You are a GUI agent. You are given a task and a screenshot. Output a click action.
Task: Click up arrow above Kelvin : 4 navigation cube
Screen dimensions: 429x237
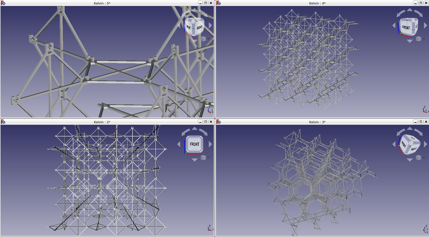point(410,10)
